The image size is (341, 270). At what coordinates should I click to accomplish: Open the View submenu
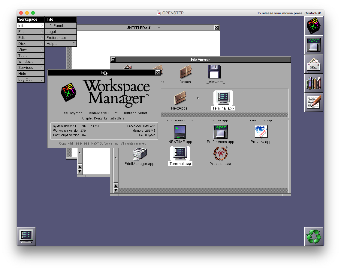pos(31,50)
